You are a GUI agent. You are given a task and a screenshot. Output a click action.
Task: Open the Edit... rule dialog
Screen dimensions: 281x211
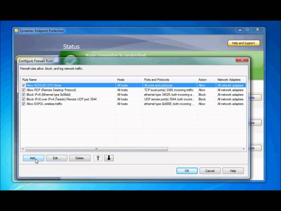pyautogui.click(x=56, y=158)
